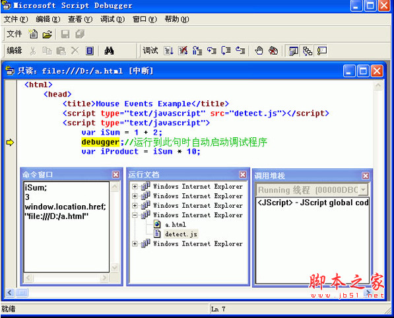Expand the third Windows Internet Explorer node
Viewport: 394px width, 318px height.
coord(135,205)
